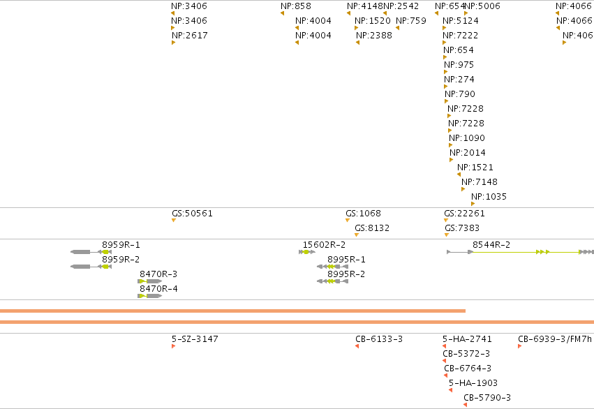594x409 pixels.
Task: Select insertion marker NP:4148
Action: click(365, 6)
